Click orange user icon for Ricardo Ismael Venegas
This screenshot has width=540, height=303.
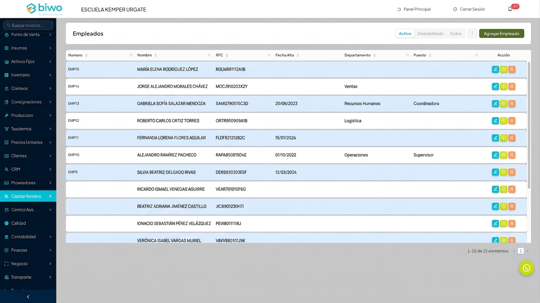(512, 189)
